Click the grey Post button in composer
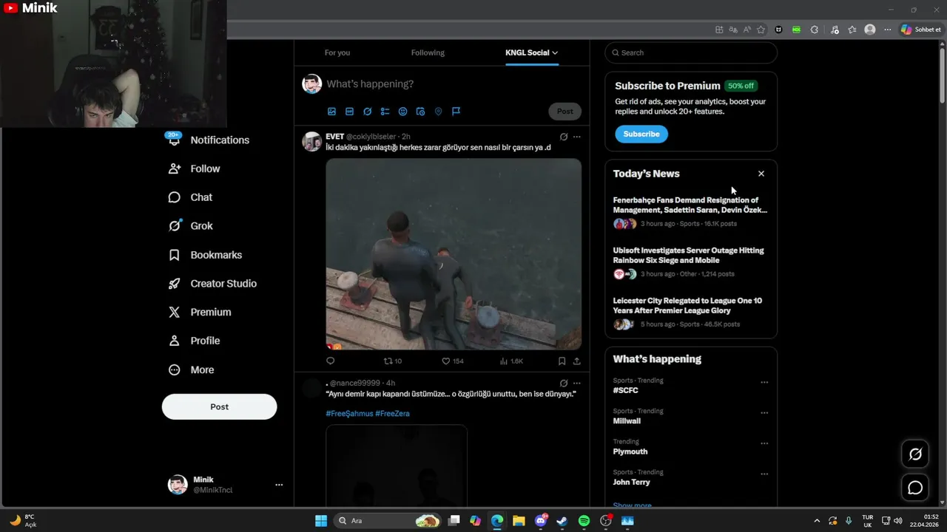 click(565, 112)
